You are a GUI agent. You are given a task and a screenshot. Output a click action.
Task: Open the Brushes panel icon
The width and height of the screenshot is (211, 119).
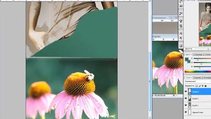click(181, 21)
